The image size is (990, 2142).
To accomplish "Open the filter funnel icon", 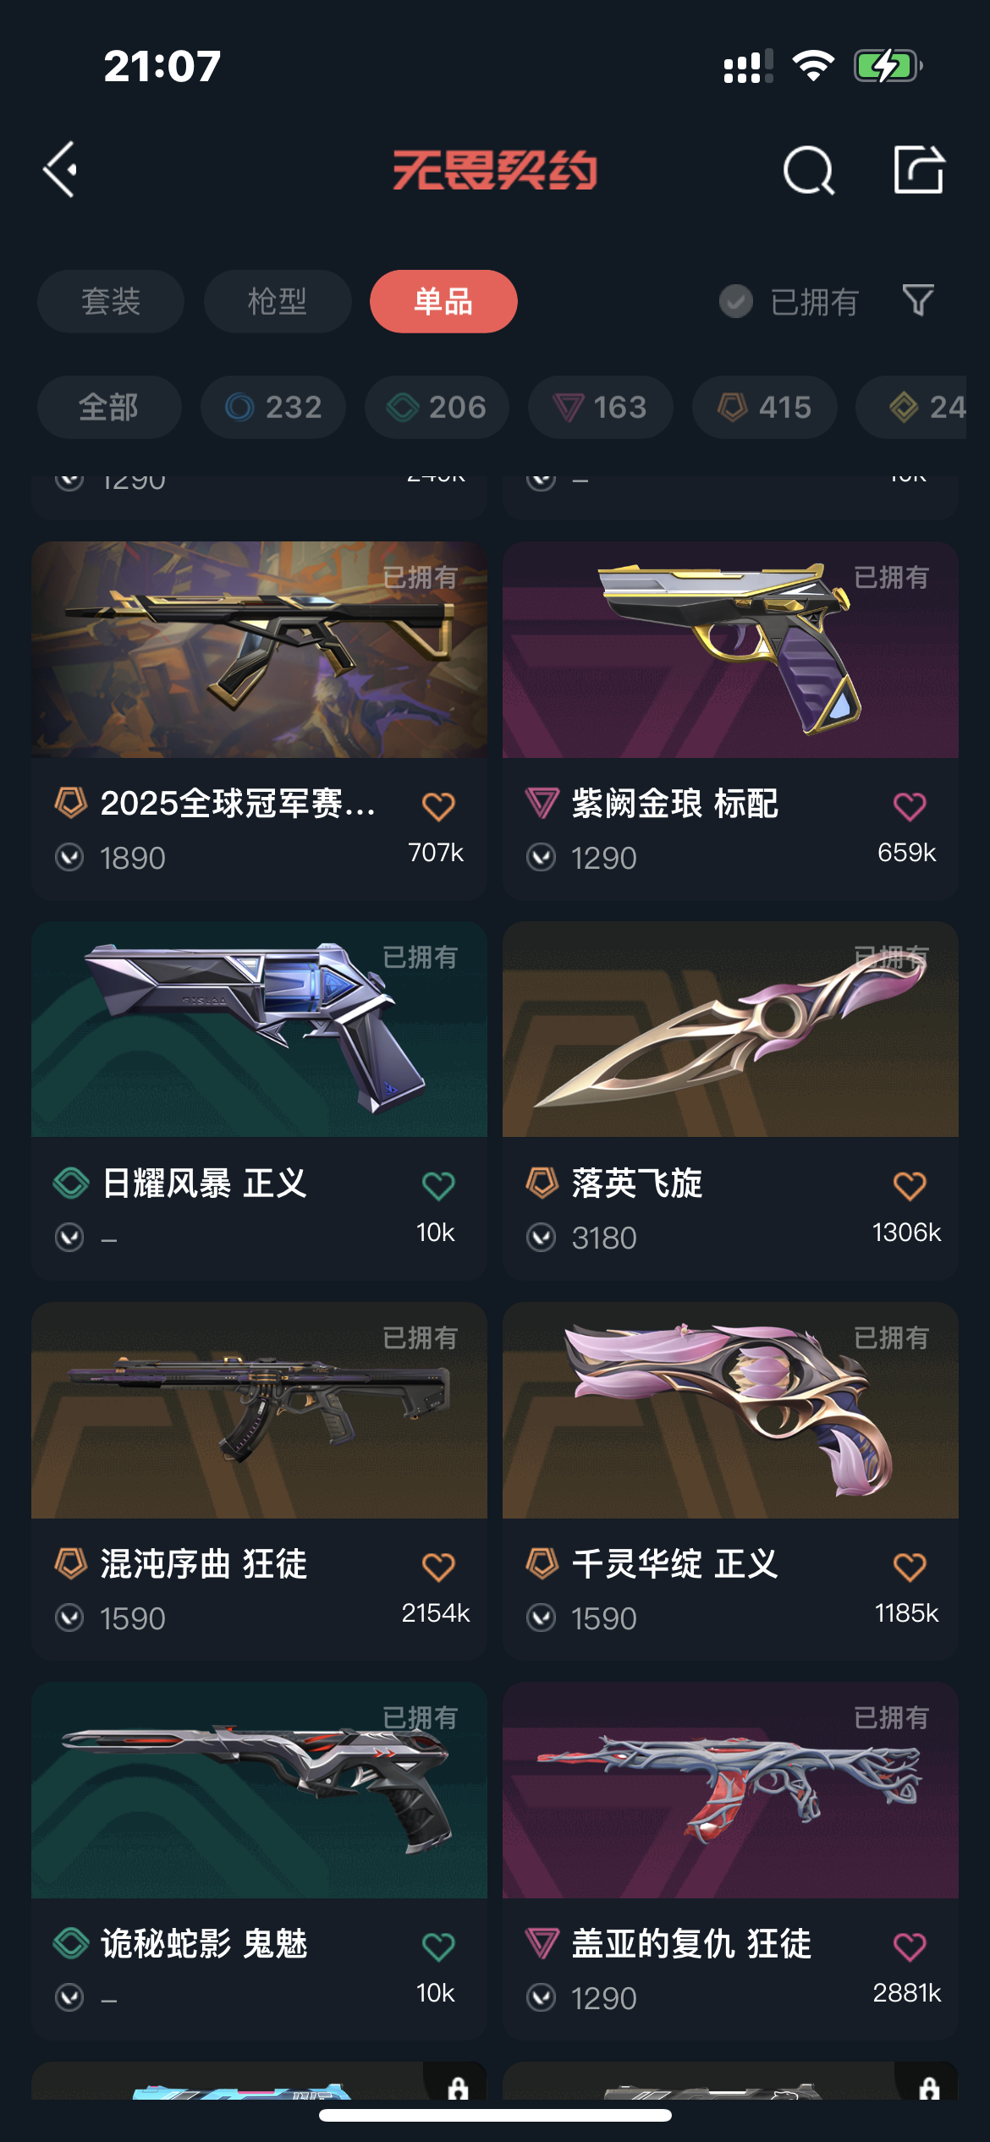I will tap(918, 300).
